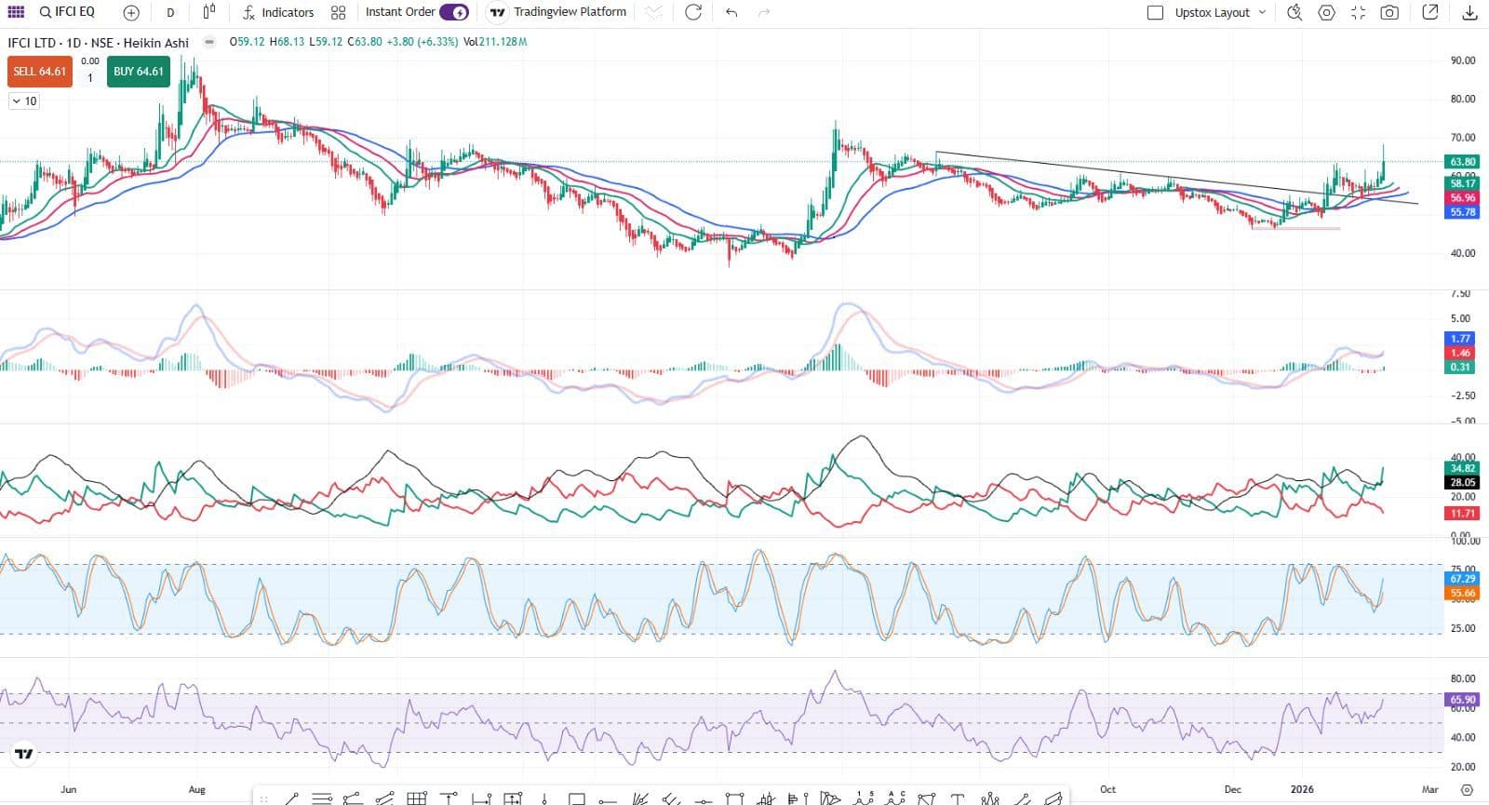
Task: Click the 63.80 current price label
Action: click(x=1463, y=162)
